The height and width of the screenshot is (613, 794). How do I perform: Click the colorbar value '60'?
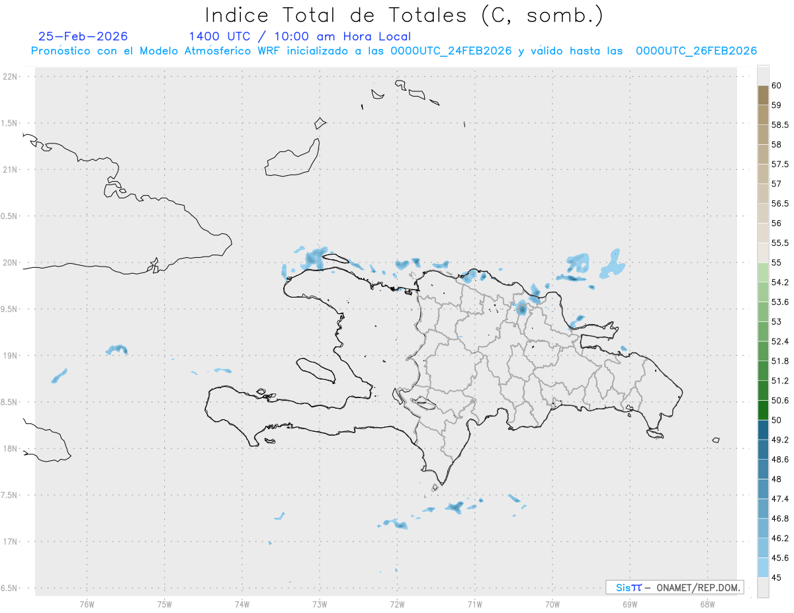tap(777, 85)
